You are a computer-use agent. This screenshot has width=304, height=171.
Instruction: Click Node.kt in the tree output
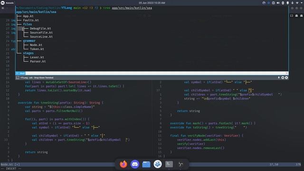click(36, 45)
